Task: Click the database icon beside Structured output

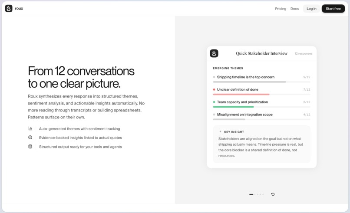Action: tap(30, 147)
